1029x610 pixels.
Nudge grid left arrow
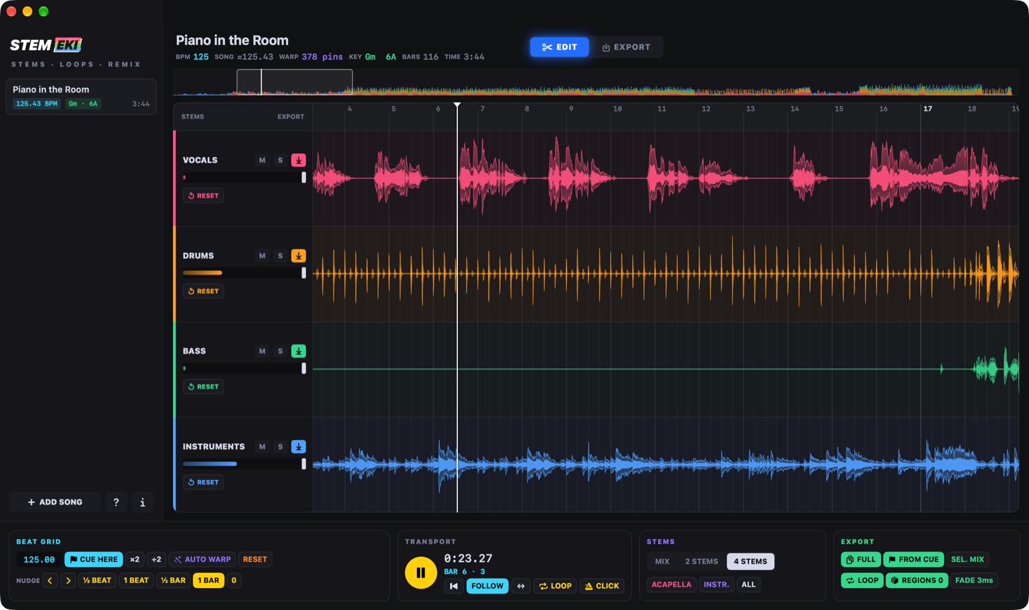[50, 580]
